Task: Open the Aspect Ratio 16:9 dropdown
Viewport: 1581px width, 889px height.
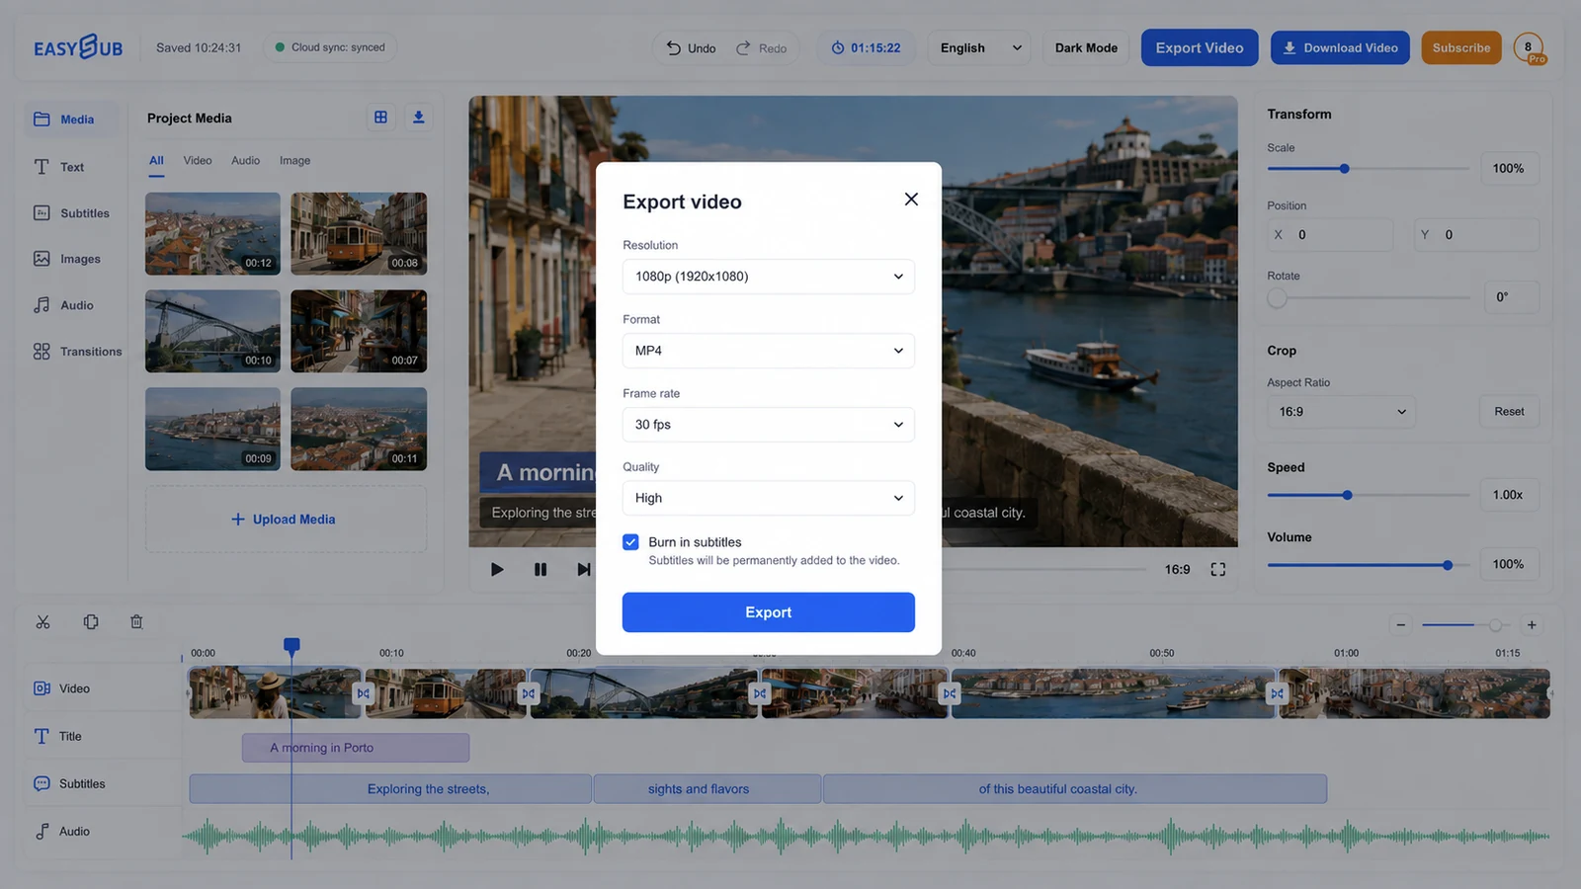Action: [1341, 412]
